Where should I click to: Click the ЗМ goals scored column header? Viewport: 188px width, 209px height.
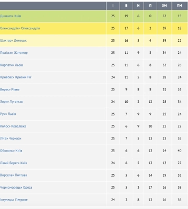pos(164,6)
